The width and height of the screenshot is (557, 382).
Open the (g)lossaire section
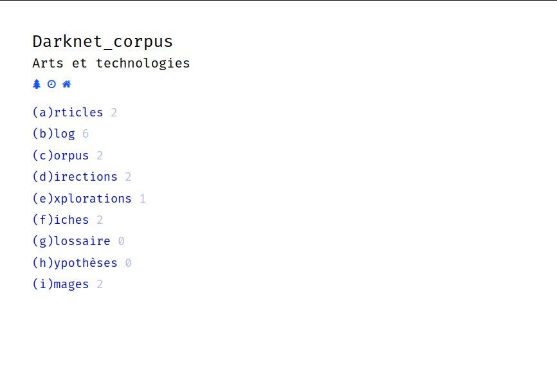point(71,241)
